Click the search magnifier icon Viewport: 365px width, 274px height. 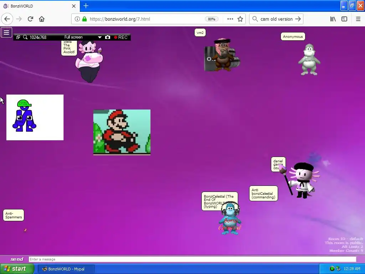point(255,19)
